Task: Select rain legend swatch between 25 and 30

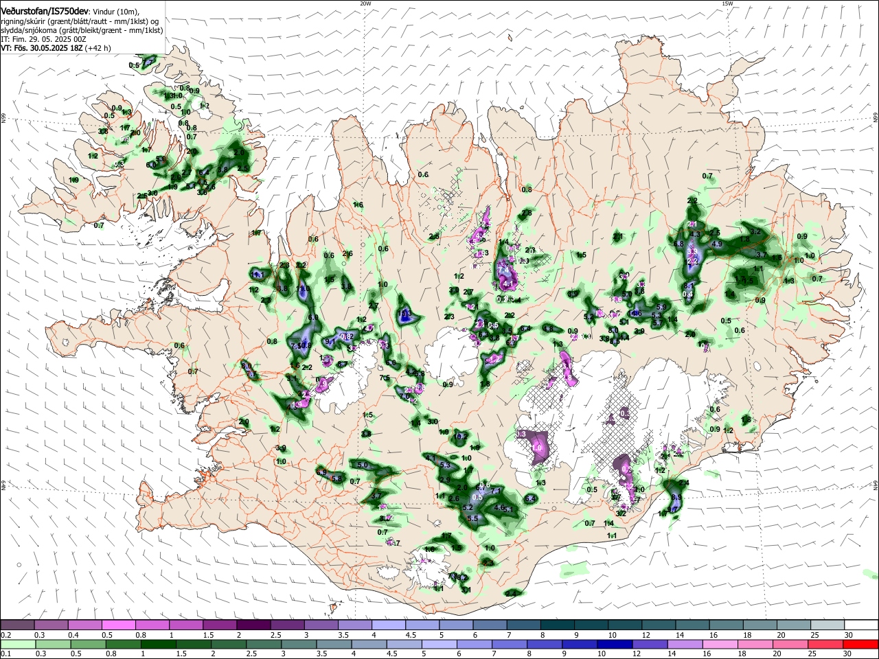Action: (x=825, y=644)
